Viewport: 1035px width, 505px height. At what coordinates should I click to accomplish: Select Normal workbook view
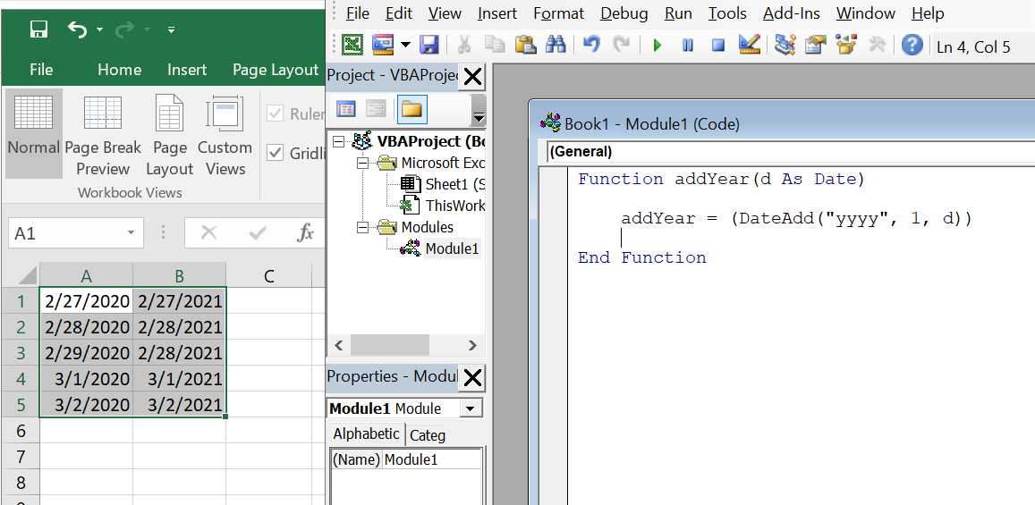pyautogui.click(x=34, y=134)
